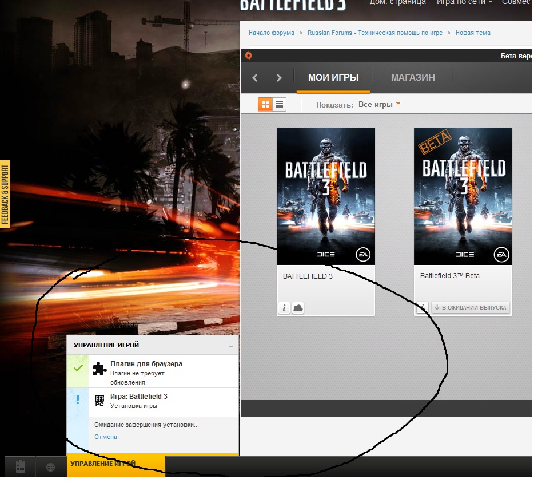Click green checkmark plugin status
This screenshot has width=534, height=483.
tap(78, 368)
